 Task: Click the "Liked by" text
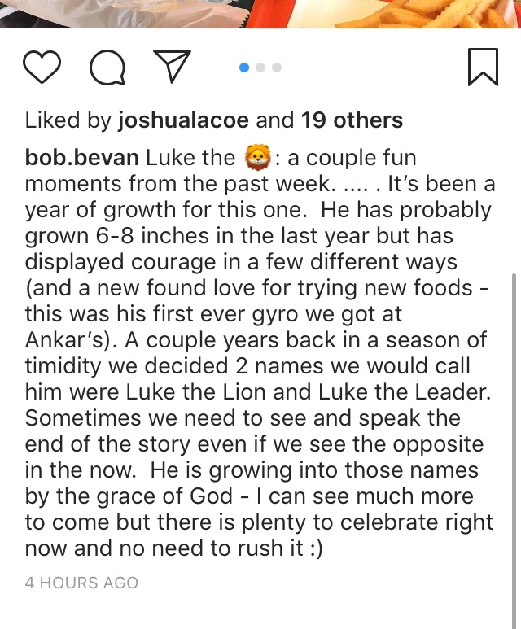click(68, 121)
